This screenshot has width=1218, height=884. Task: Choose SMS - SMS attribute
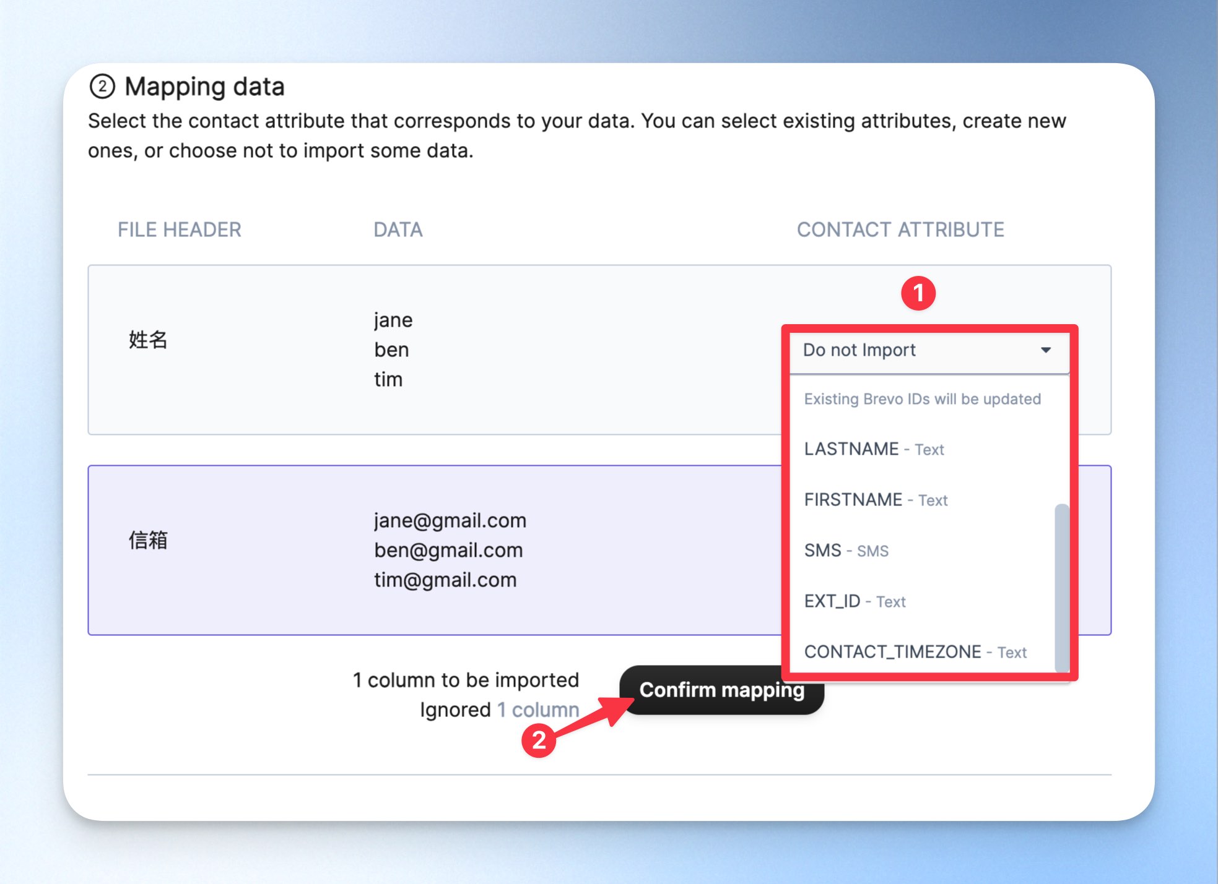[x=846, y=551]
